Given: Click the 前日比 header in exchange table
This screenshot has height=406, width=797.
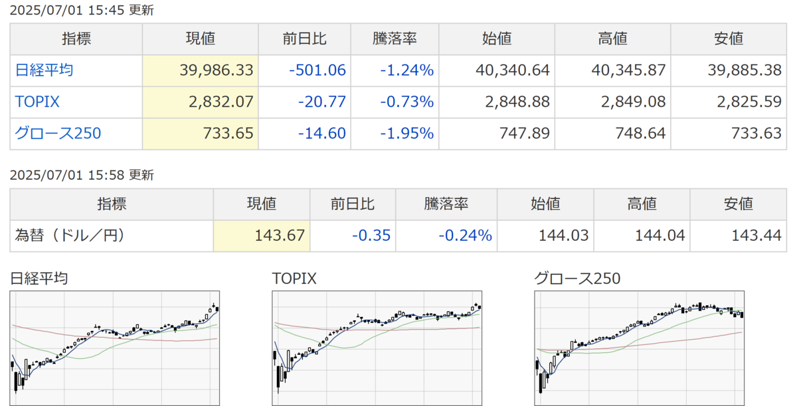Looking at the screenshot, I should point(353,204).
